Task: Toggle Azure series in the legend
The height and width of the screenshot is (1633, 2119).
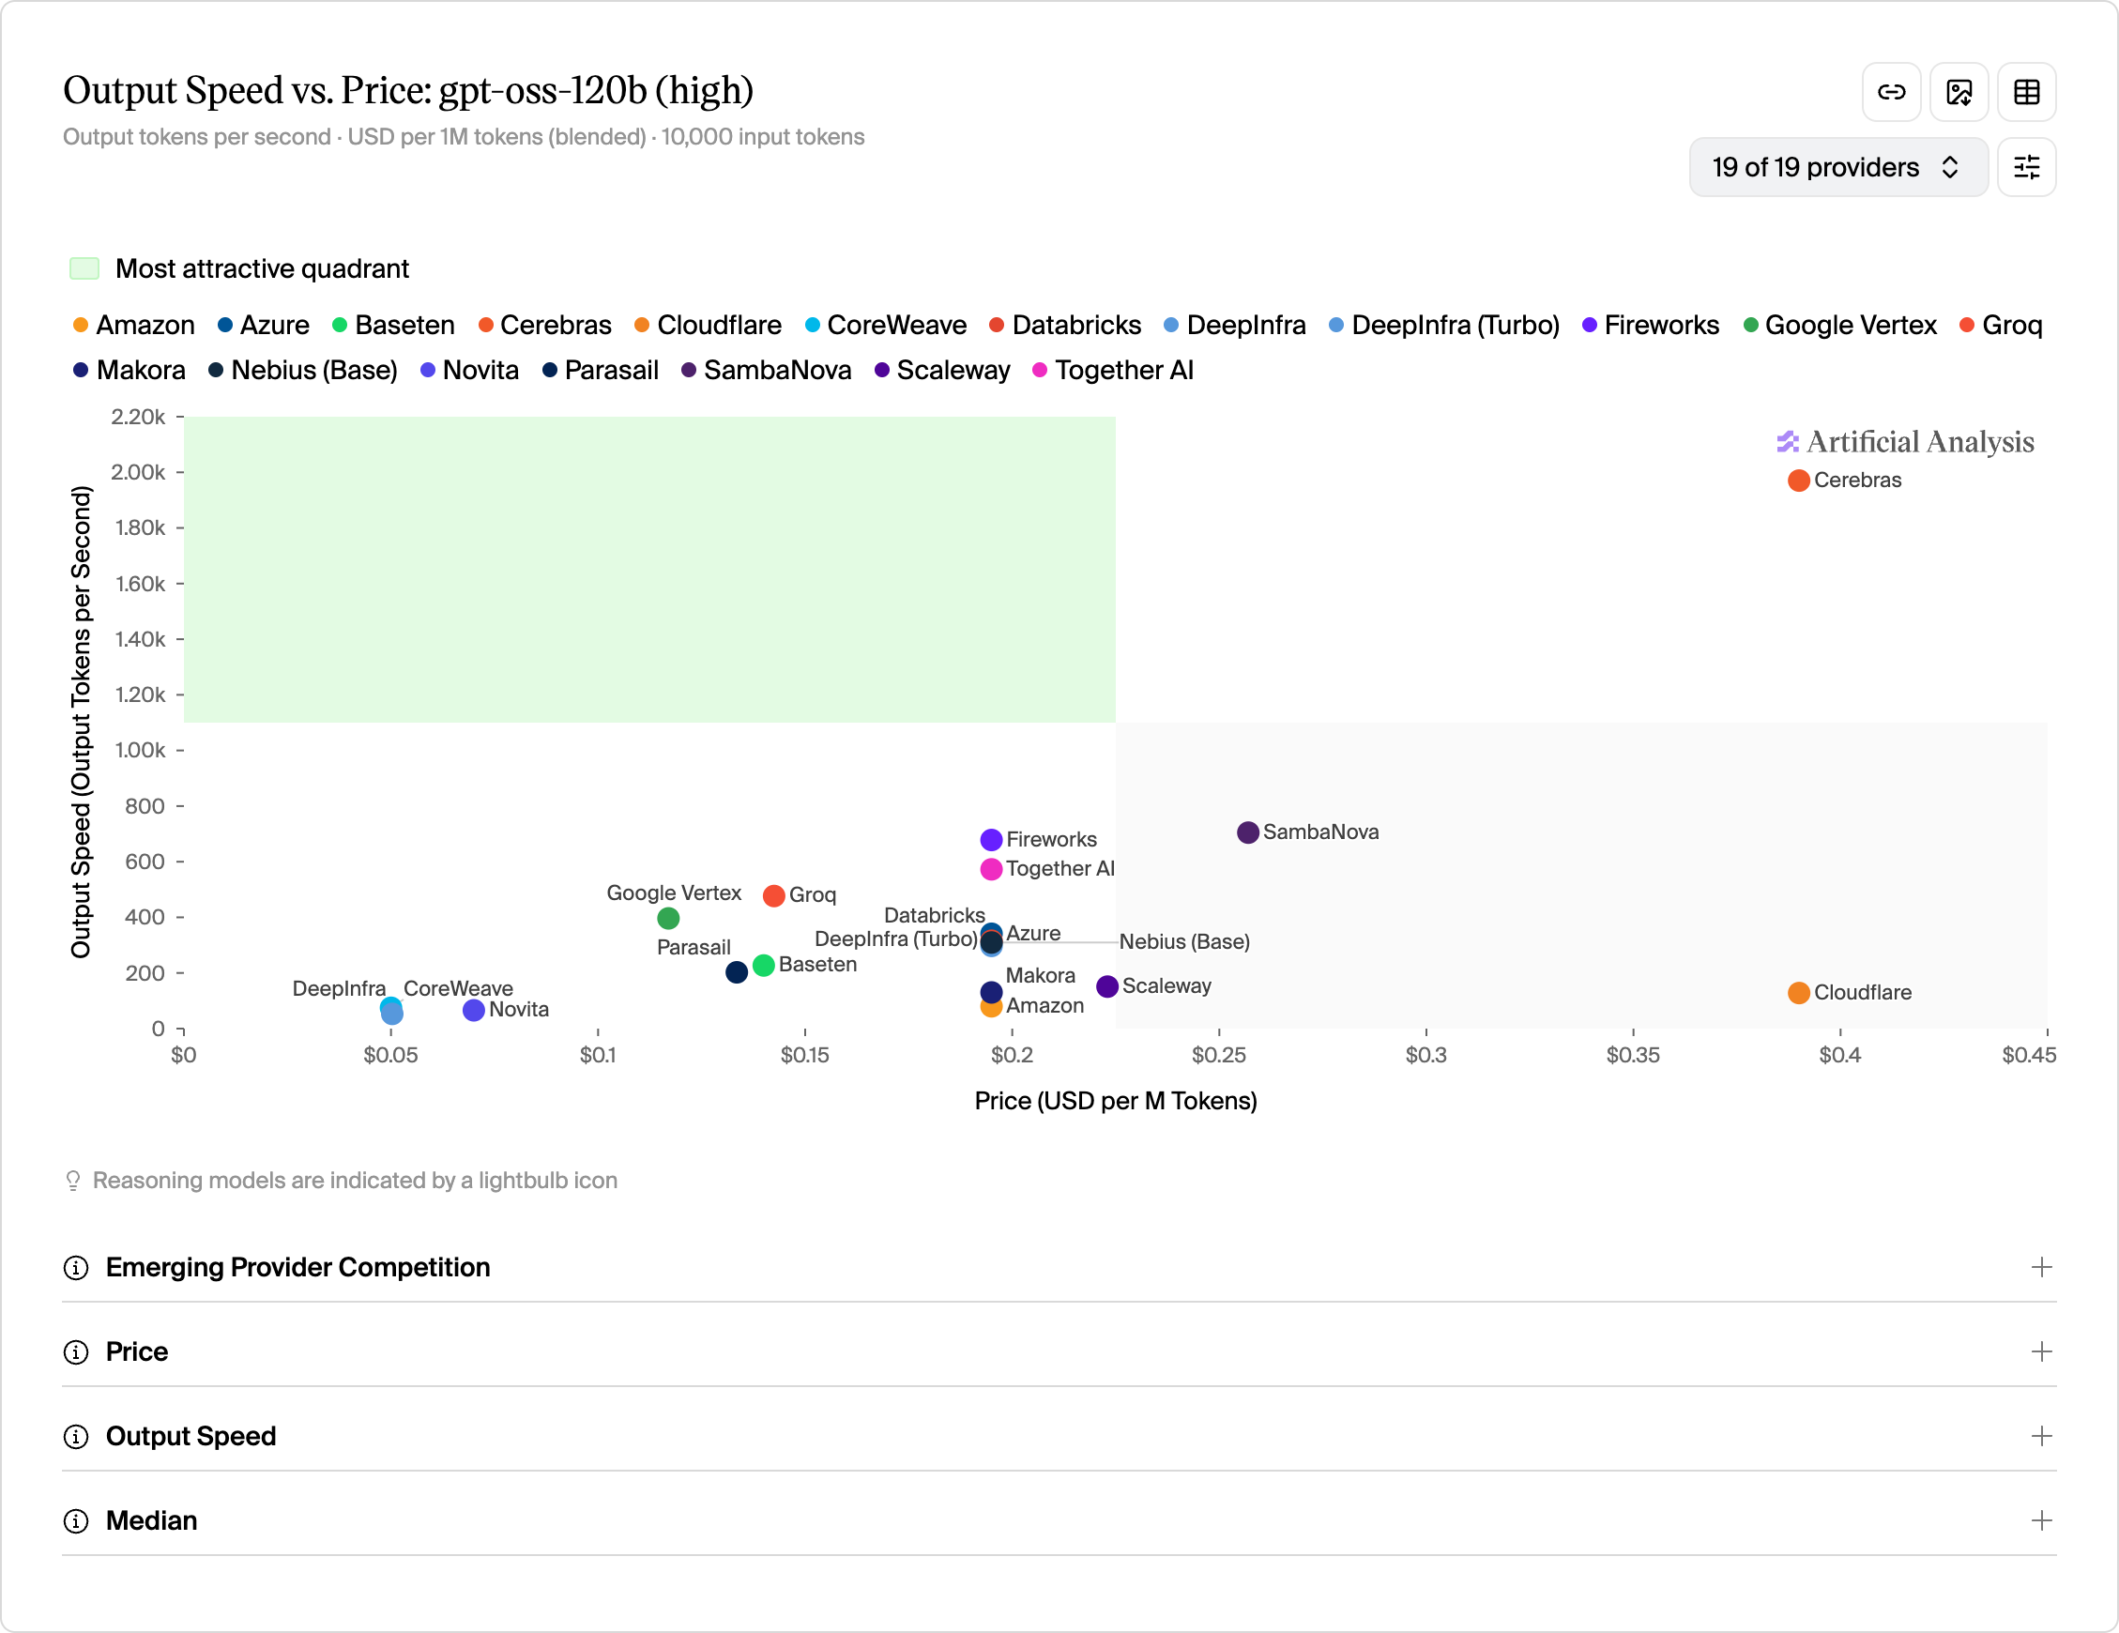Action: tap(264, 325)
